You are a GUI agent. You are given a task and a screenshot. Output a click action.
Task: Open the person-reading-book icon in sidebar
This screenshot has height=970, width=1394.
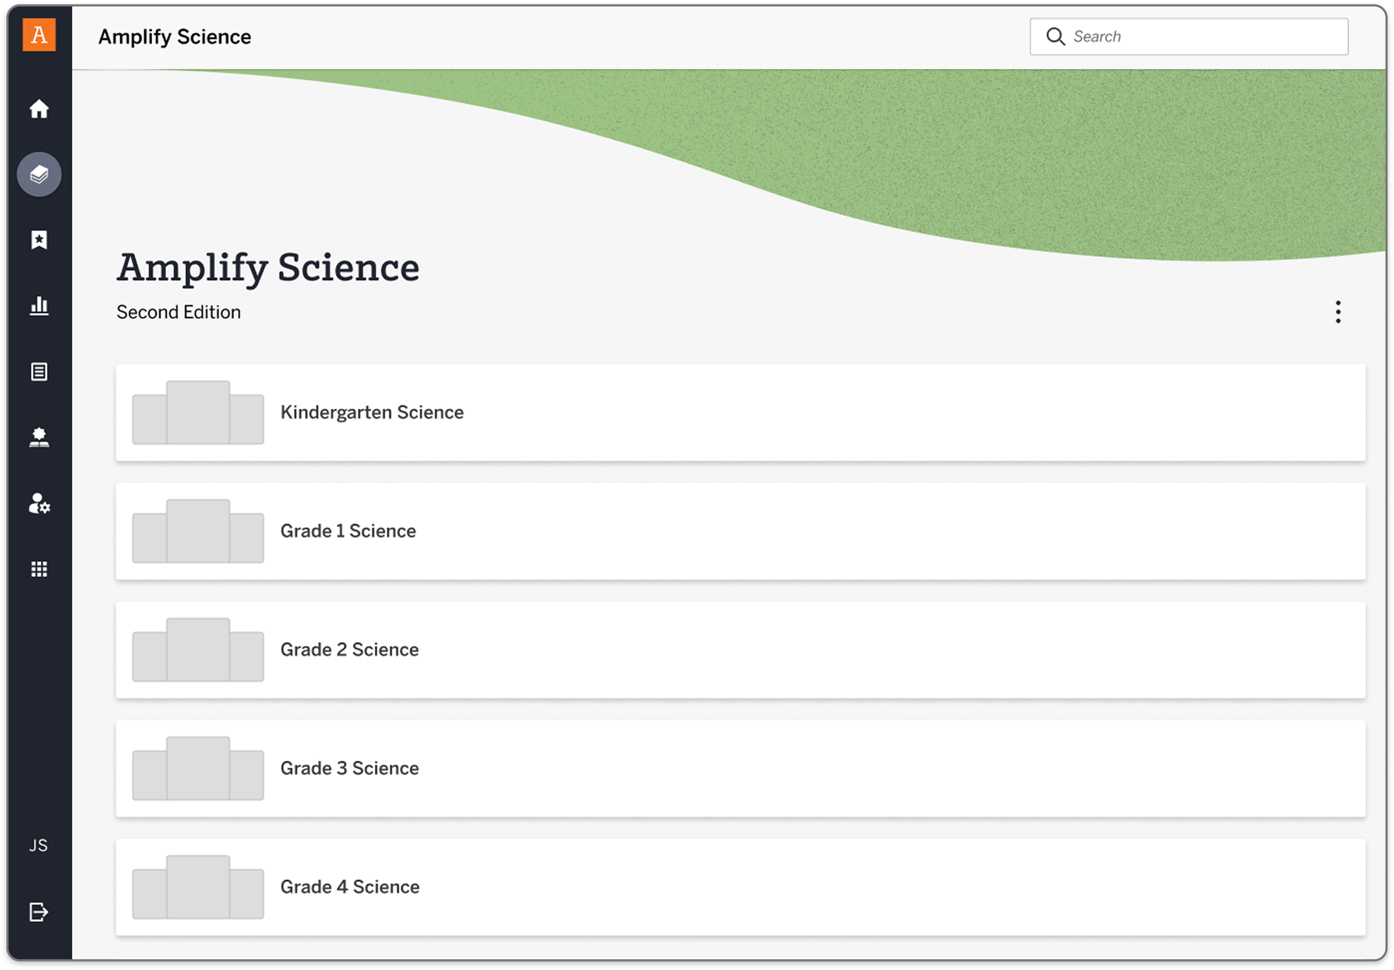coord(39,437)
